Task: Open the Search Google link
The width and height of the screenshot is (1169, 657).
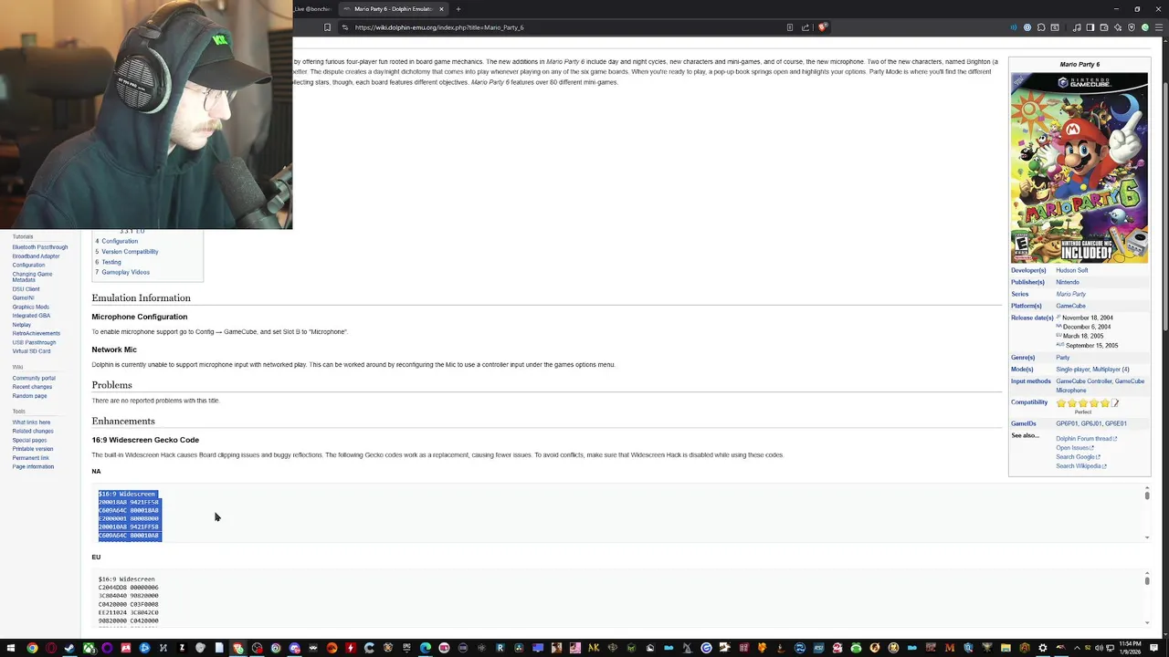Action: pos(1079,457)
